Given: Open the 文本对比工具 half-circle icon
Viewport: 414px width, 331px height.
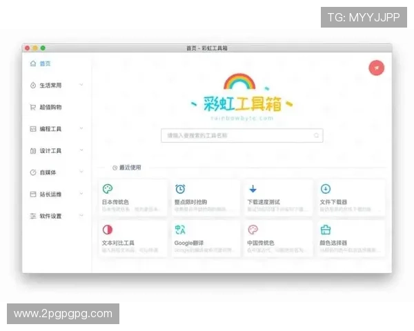Looking at the screenshot, I should pos(108,230).
